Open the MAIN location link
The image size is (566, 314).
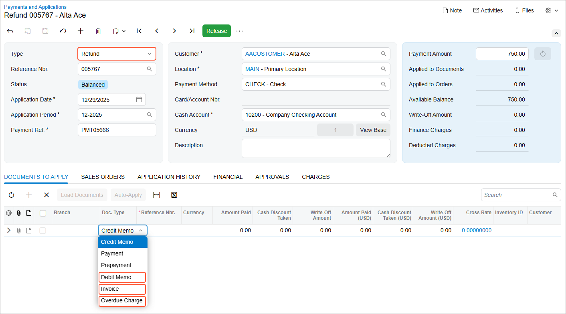coord(252,69)
